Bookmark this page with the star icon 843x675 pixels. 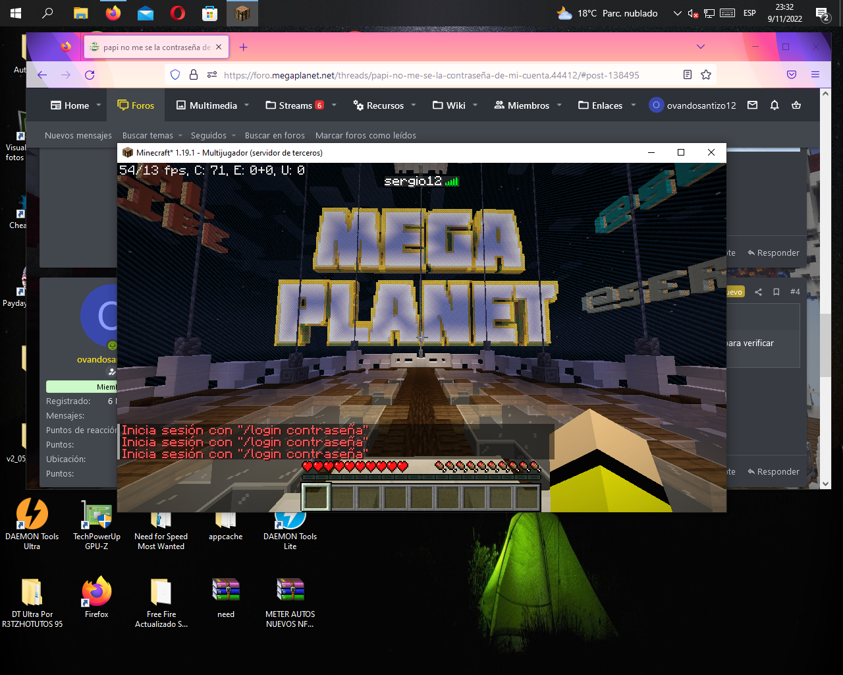pyautogui.click(x=706, y=75)
